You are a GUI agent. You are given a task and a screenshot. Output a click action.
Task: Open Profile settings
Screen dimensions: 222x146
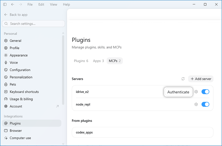click(32, 48)
